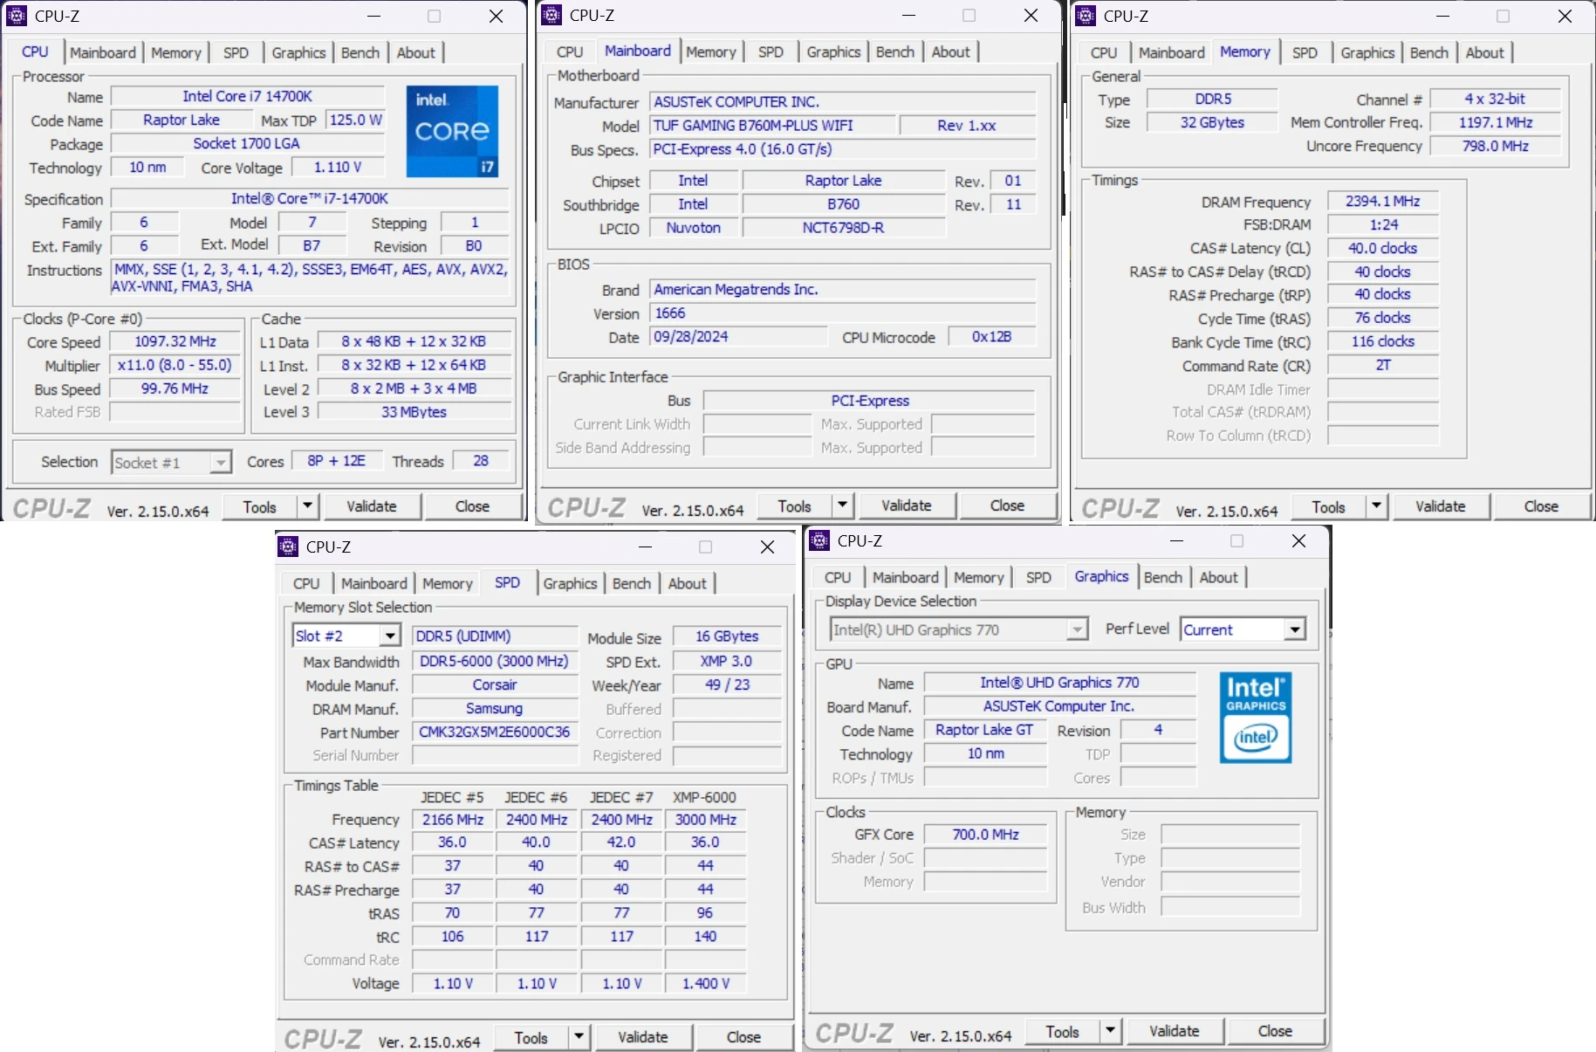
Task: Open About tab in CPU window
Action: pyautogui.click(x=416, y=52)
